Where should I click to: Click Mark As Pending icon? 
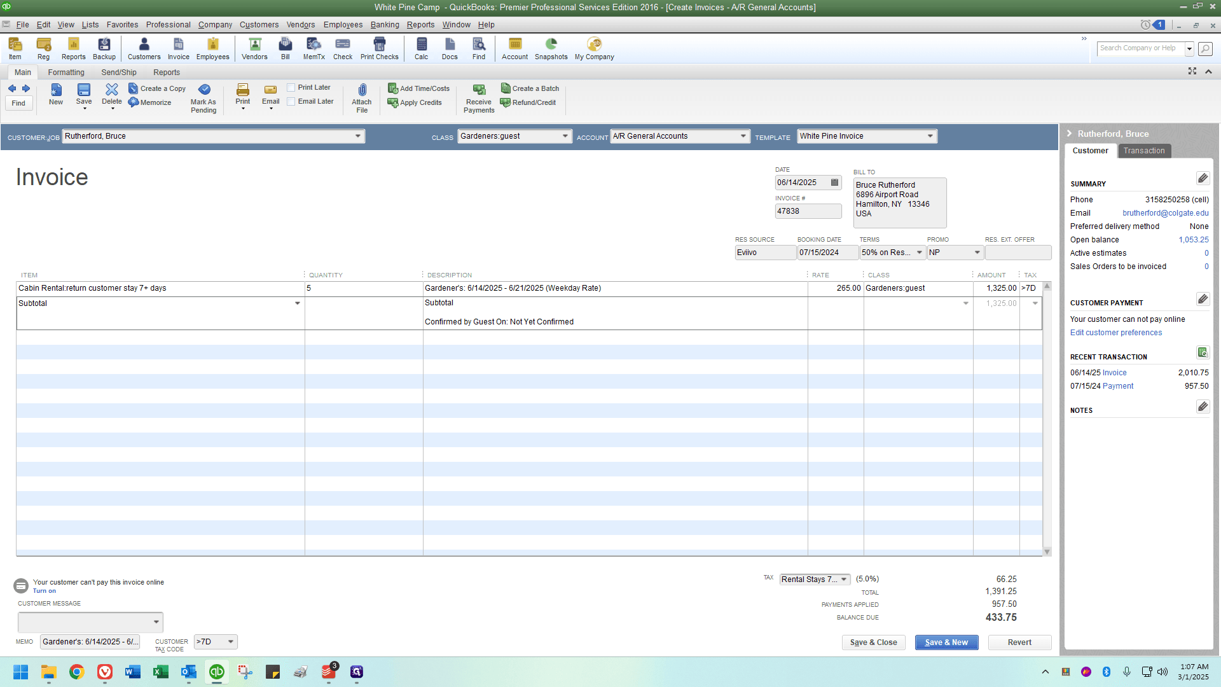203,99
